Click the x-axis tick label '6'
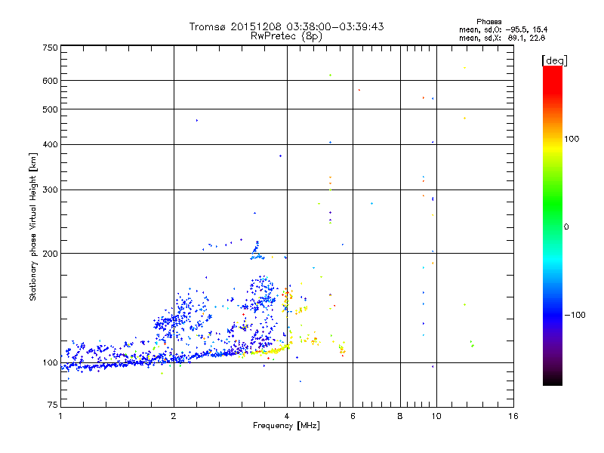 [353, 416]
